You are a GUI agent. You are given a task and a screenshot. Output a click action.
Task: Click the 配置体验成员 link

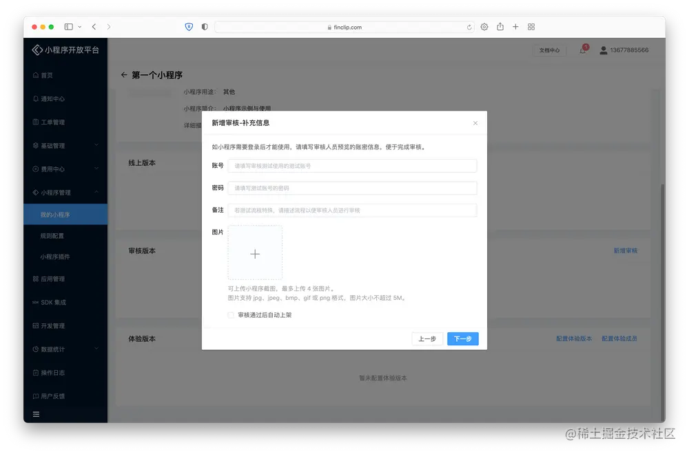tap(619, 338)
